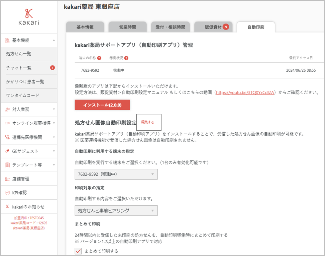Click the 店舗管理 store icon

[x=7, y=179]
